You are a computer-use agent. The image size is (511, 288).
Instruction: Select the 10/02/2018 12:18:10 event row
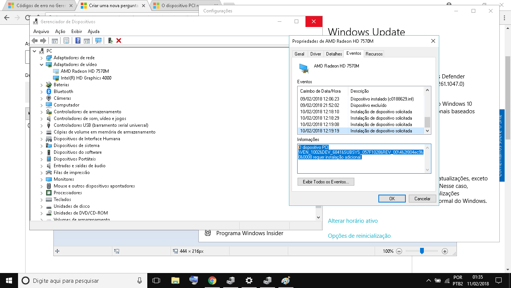tap(361, 112)
